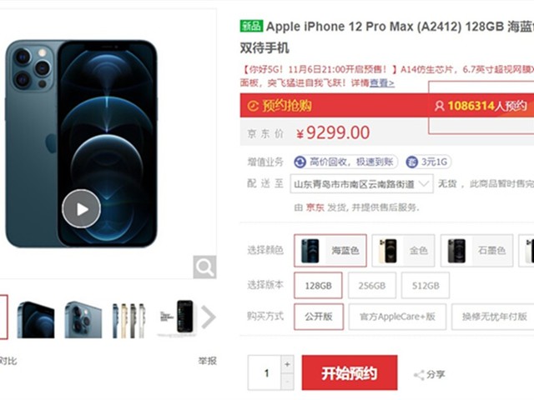Click the share icon next to 分享
The width and height of the screenshot is (534, 400).
(x=419, y=375)
